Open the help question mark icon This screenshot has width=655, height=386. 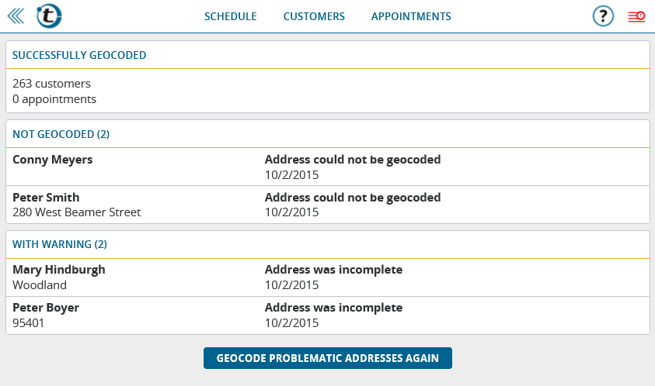(603, 16)
